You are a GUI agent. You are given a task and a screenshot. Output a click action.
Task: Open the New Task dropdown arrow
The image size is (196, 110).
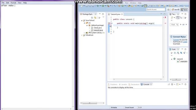click(x=174, y=18)
